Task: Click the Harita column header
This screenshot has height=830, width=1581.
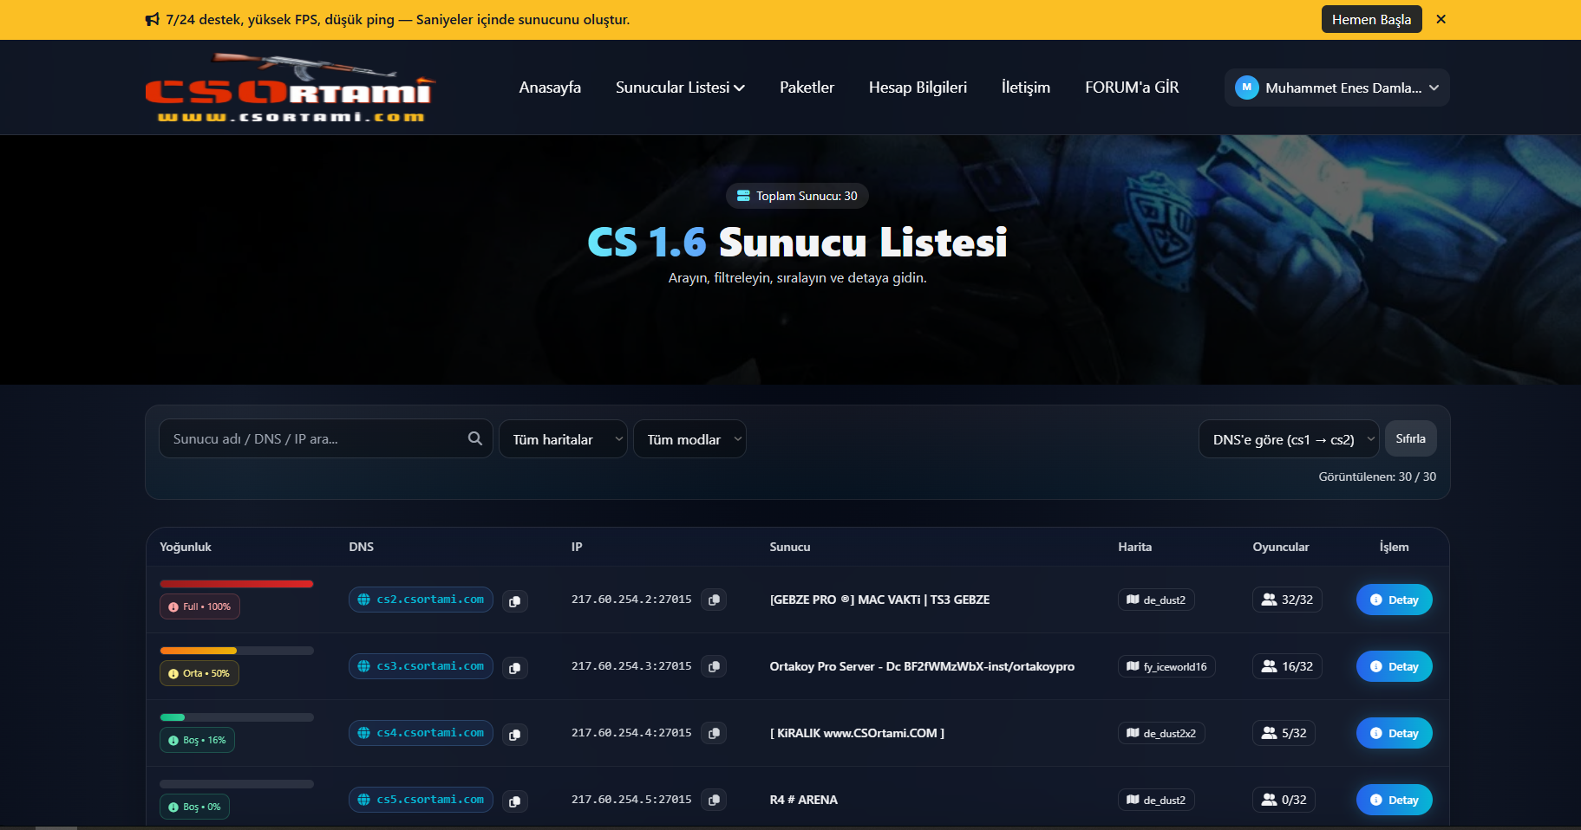Action: [x=1134, y=547]
